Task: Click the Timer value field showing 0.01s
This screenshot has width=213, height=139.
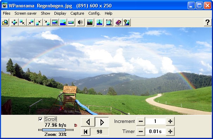Action: 155,131
